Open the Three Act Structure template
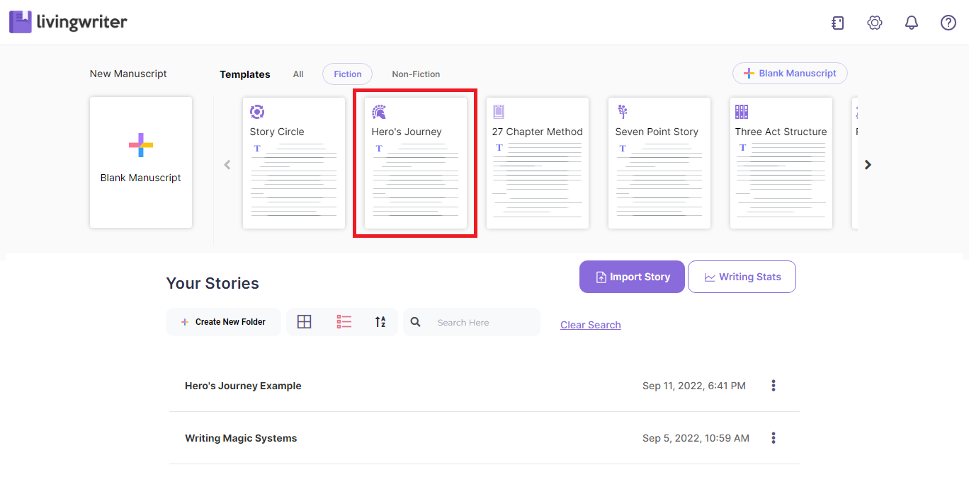The height and width of the screenshot is (477, 969). click(781, 163)
